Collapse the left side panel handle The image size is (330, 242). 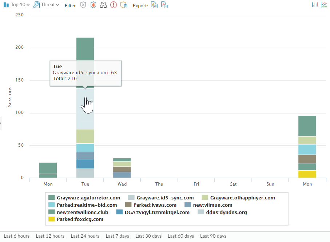tap(1, 123)
